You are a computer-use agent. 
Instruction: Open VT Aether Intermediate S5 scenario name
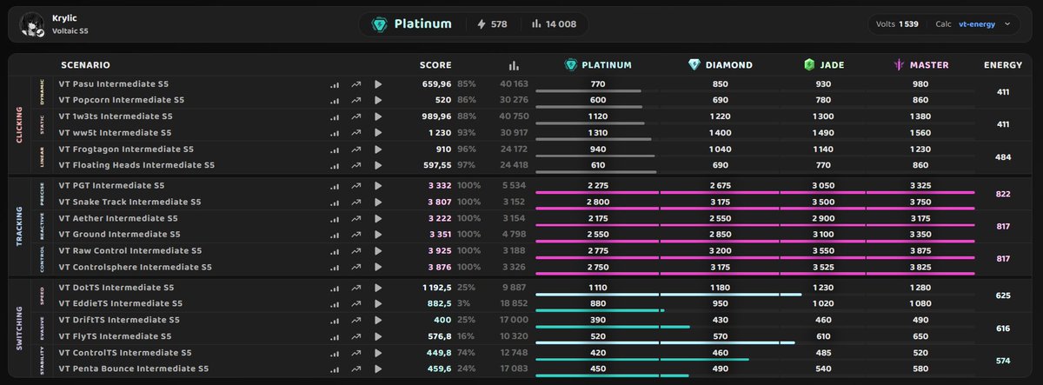(118, 218)
